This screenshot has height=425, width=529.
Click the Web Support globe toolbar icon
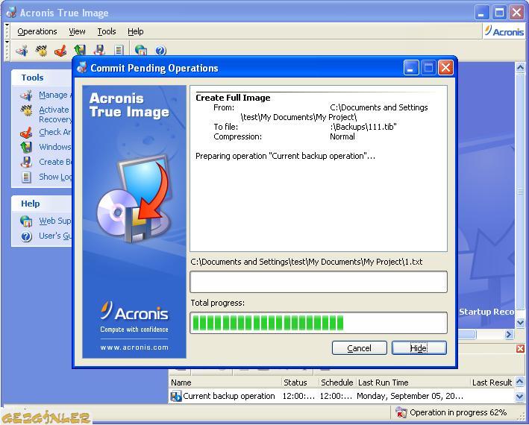click(141, 51)
